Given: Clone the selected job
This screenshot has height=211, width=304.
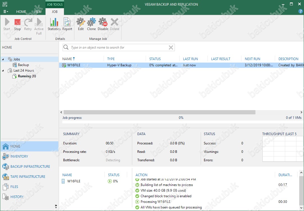Looking at the screenshot, I should pyautogui.click(x=91, y=24).
